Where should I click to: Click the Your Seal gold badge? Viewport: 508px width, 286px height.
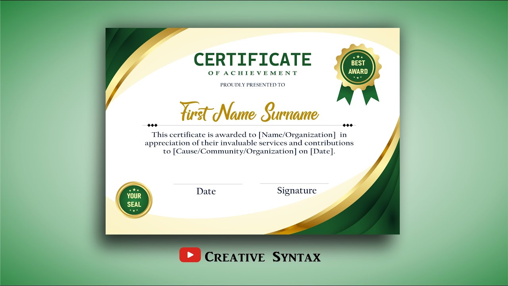(134, 200)
